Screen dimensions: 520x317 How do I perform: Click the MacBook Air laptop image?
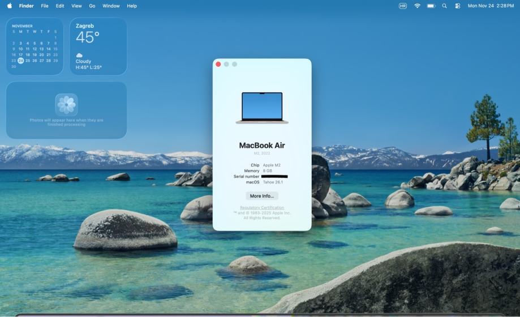262,108
